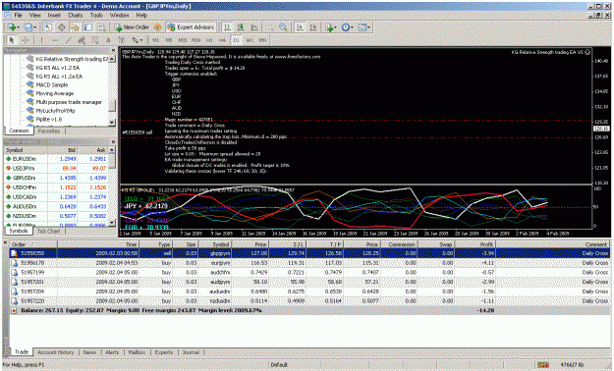
Task: Switch chart timeframe to H1
Action: 209,40
